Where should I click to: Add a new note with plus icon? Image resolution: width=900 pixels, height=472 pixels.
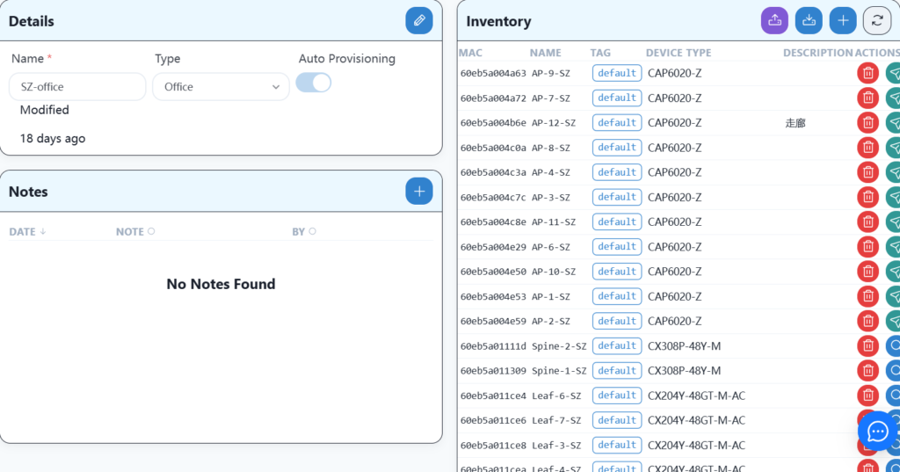pyautogui.click(x=419, y=191)
